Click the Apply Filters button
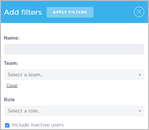 [x=70, y=12]
